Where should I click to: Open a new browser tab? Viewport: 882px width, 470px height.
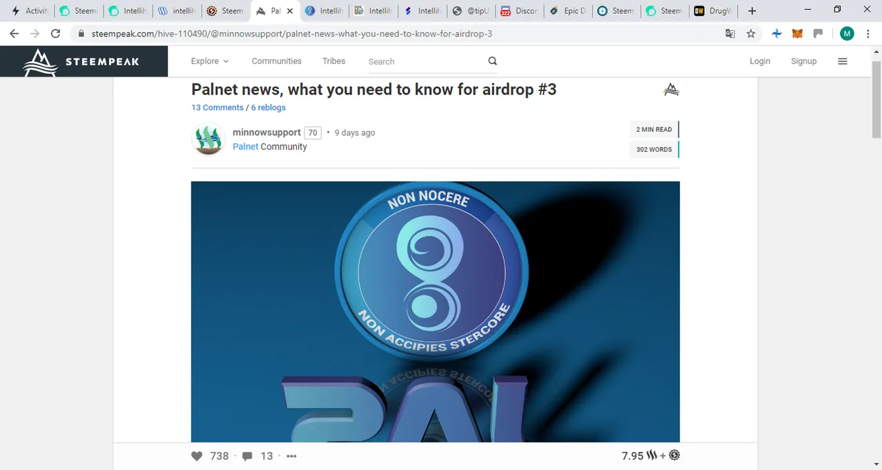pos(752,11)
